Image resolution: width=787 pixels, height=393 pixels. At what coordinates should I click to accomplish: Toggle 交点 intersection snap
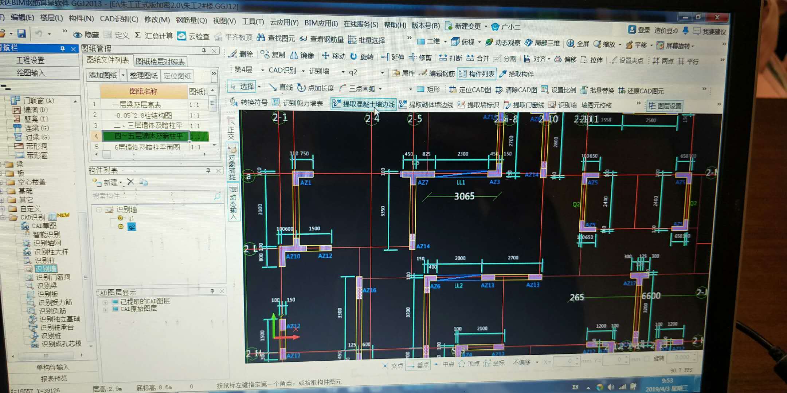pos(393,365)
